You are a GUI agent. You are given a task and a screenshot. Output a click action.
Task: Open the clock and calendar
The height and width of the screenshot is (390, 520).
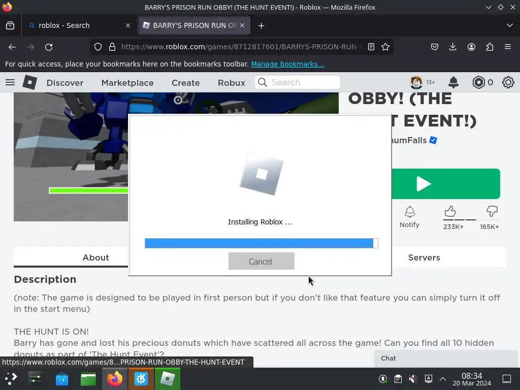pos(472,379)
